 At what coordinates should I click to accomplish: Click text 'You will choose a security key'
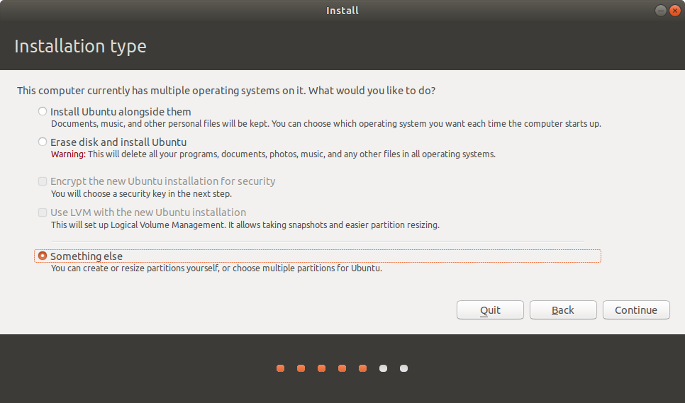point(108,193)
